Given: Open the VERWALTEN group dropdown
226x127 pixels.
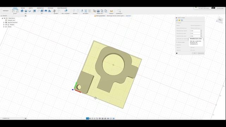Looking at the screenshot, I should [x=100, y=13].
